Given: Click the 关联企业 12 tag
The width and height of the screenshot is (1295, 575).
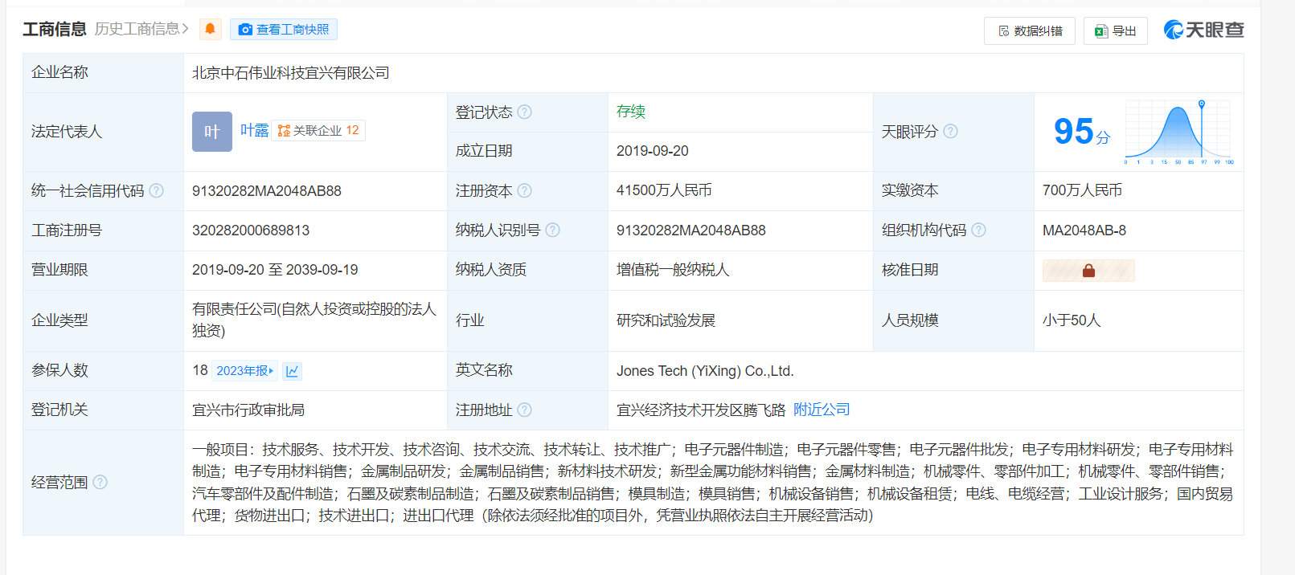Looking at the screenshot, I should click(x=318, y=130).
